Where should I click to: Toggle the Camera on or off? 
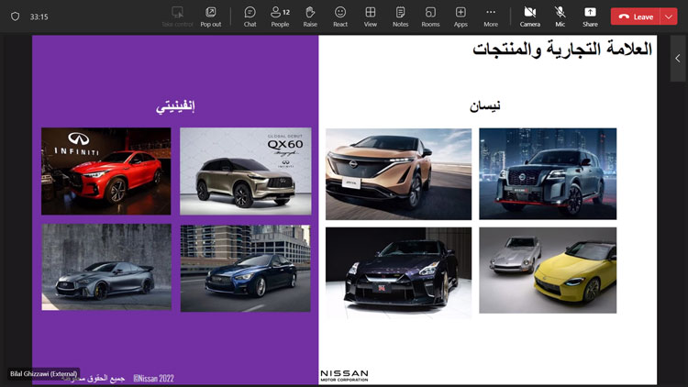click(530, 16)
